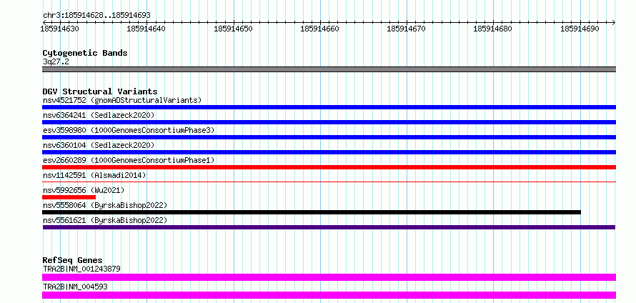This screenshot has height=303, width=636.
Task: Click the RefSeq Genes track heading
Action: (x=73, y=260)
